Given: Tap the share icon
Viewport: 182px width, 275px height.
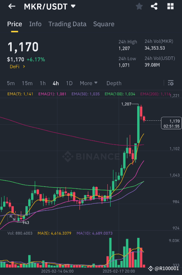Looking at the screenshot, I should coord(154,6).
